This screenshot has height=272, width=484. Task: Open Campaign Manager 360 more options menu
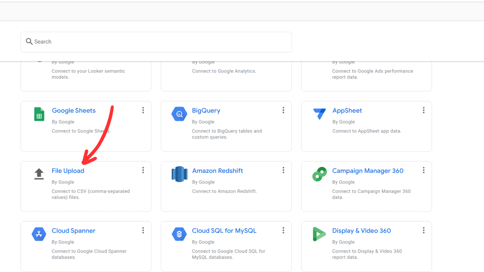(x=424, y=170)
